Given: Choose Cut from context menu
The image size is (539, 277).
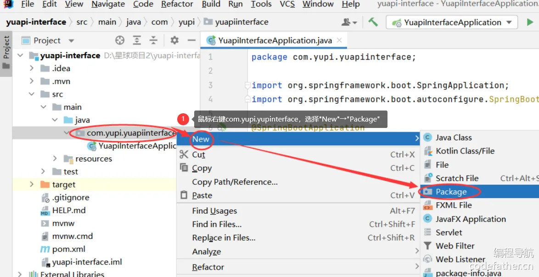Looking at the screenshot, I should (x=298, y=155).
